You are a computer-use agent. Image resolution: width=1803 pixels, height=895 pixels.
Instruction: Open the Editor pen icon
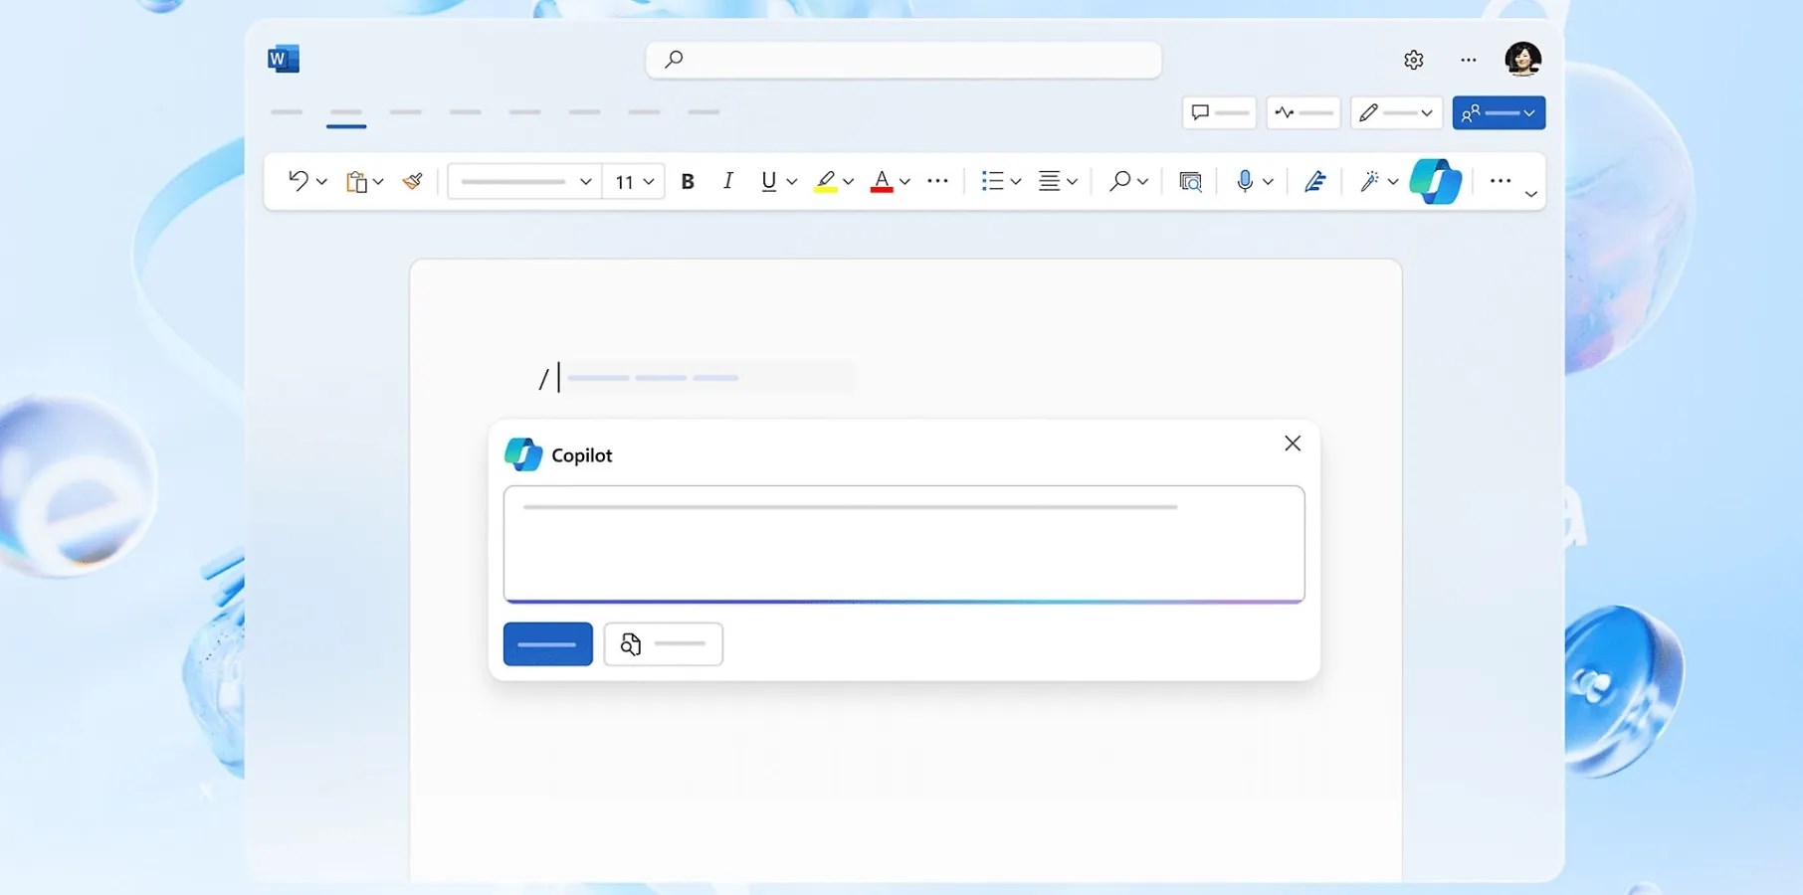click(x=1314, y=181)
